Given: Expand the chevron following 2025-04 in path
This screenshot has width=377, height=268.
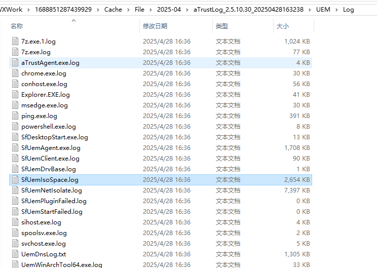Looking at the screenshot, I should 187,10.
